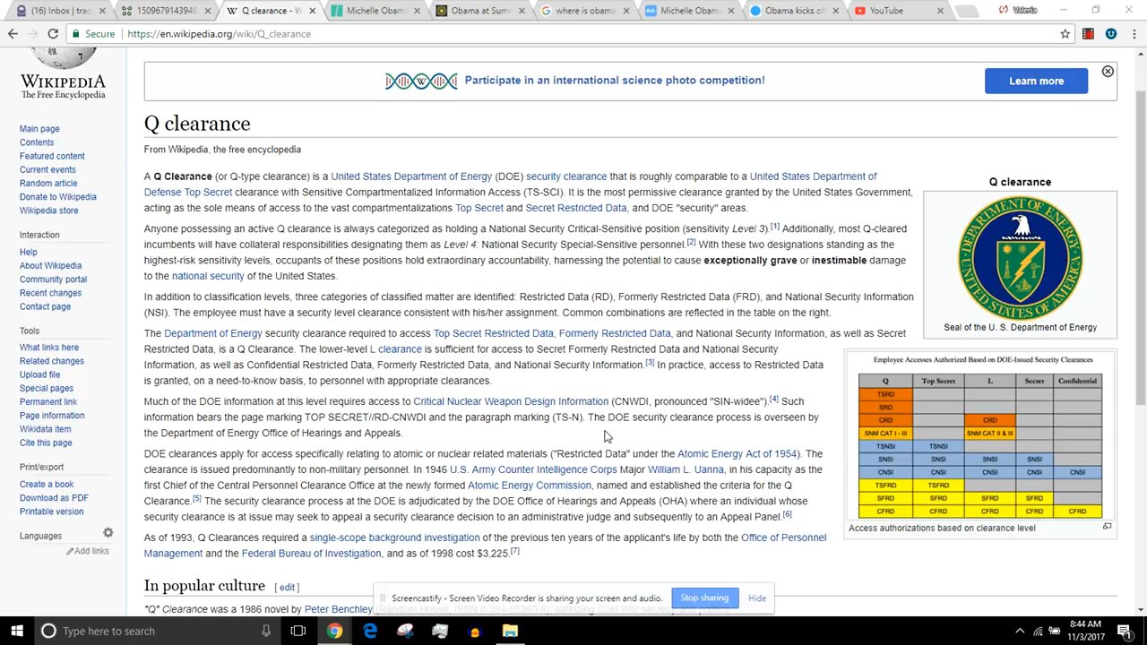Viewport: 1147px width, 645px height.
Task: Click Printable version link
Action: tap(51, 511)
